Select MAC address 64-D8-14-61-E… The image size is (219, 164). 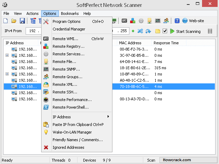point(134,62)
